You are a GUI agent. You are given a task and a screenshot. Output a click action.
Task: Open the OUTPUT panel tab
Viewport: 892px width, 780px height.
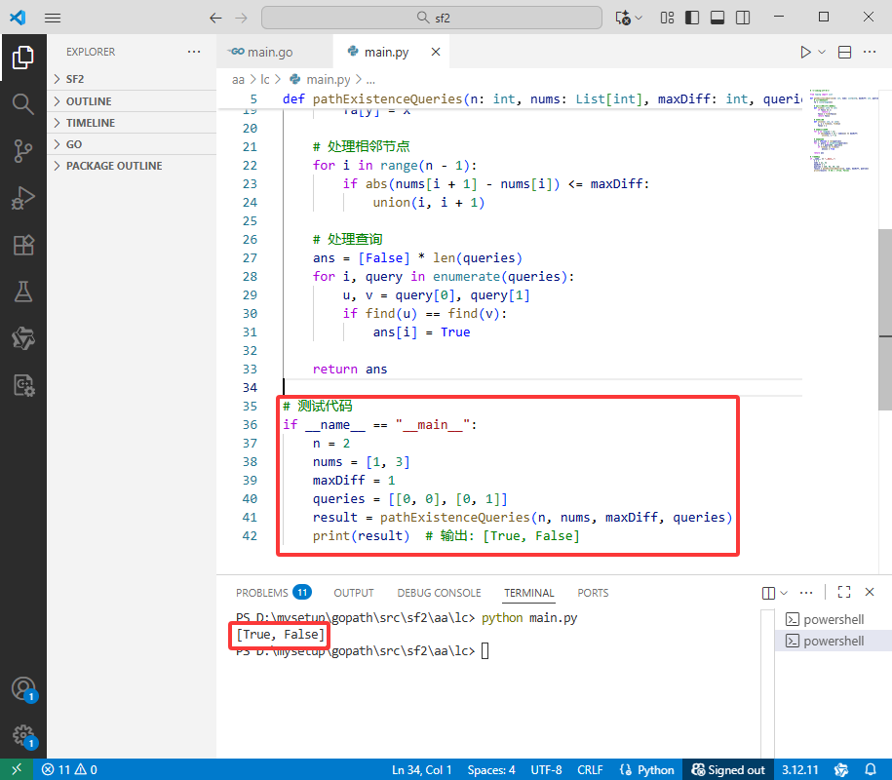click(354, 593)
